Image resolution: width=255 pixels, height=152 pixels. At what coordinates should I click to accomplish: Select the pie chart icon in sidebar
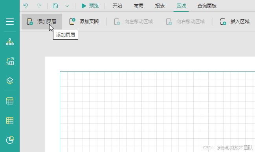click(10, 140)
